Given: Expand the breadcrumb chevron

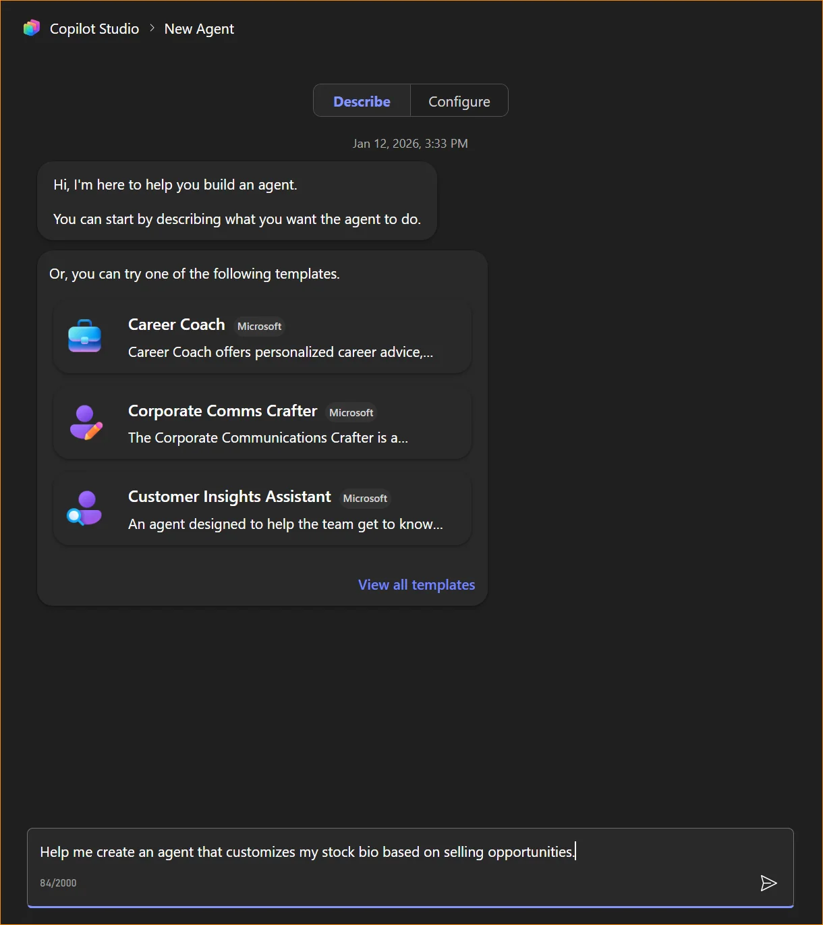Looking at the screenshot, I should pyautogui.click(x=151, y=28).
